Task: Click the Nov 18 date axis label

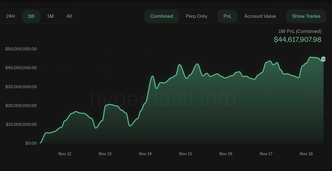Action: [306, 154]
